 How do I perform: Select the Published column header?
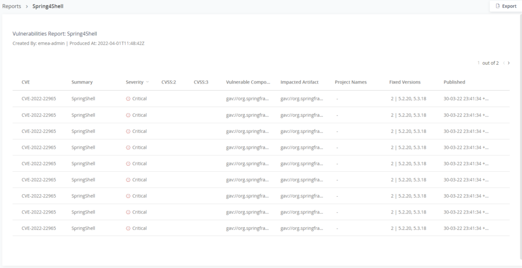(x=454, y=82)
